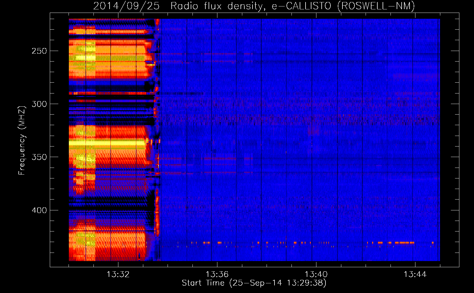Select the Frequency (MHZ) axis label
The width and height of the screenshot is (474, 293).
tap(22, 140)
